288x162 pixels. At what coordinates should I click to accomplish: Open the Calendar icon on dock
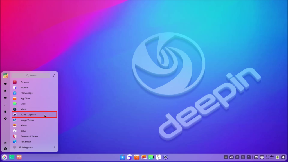[158, 157]
